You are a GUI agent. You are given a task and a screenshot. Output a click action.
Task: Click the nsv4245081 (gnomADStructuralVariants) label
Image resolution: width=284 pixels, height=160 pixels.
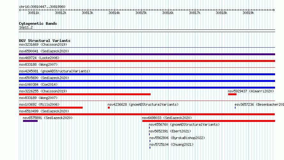click(x=55, y=71)
